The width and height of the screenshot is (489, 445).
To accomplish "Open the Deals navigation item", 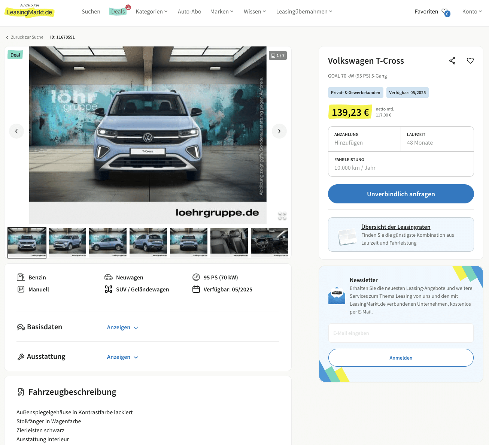I will point(118,12).
